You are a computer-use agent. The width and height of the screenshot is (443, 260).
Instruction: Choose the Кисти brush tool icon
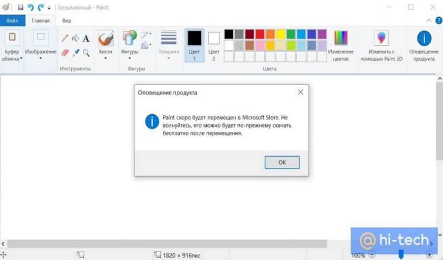106,38
